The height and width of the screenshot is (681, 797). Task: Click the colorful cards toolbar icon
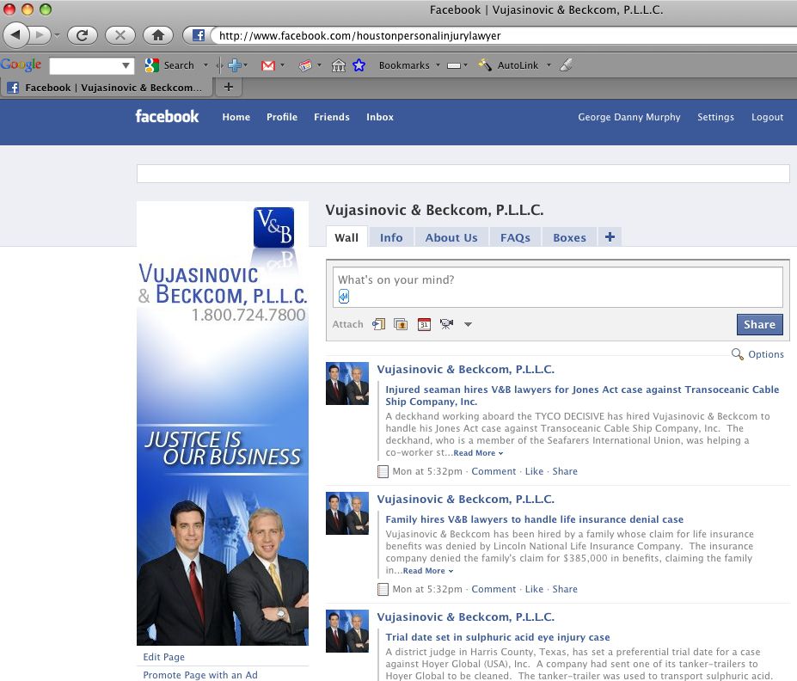point(305,65)
